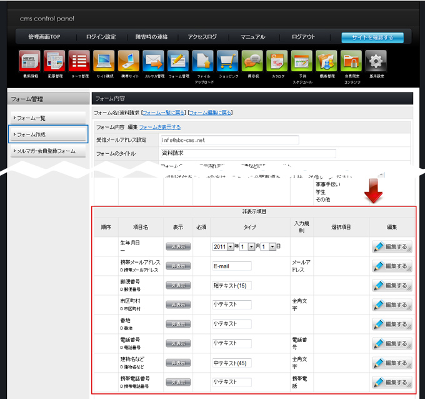Open the ショッピング cart icon
This screenshot has height=399, width=425.
tap(227, 62)
